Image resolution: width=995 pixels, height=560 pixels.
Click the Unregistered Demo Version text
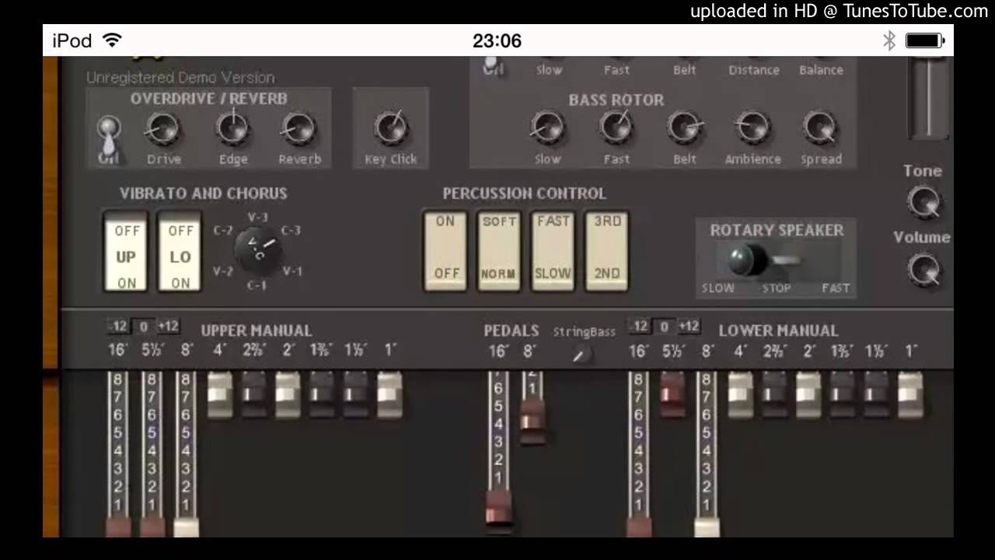click(180, 78)
